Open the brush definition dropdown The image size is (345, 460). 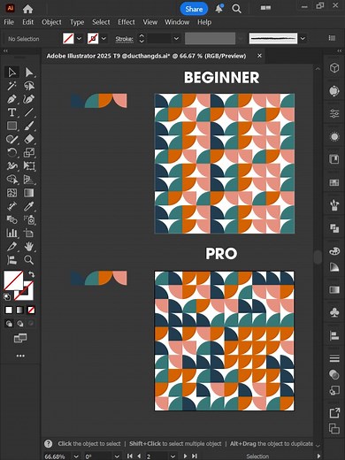click(x=303, y=39)
